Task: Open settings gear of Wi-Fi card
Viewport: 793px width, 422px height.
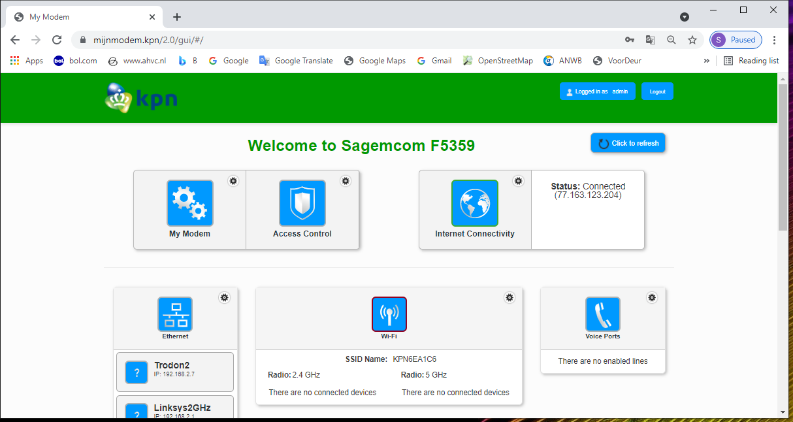Action: [510, 298]
